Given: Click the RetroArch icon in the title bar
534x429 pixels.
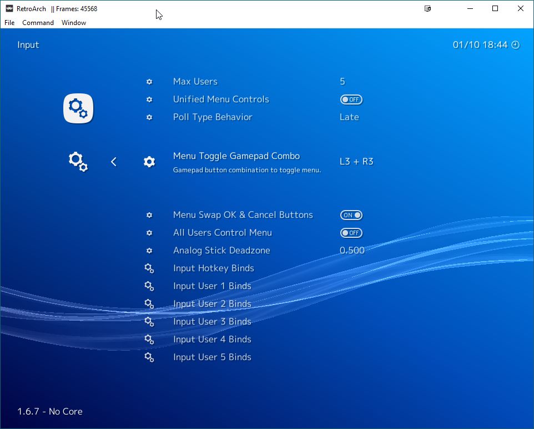Looking at the screenshot, I should 8,8.
